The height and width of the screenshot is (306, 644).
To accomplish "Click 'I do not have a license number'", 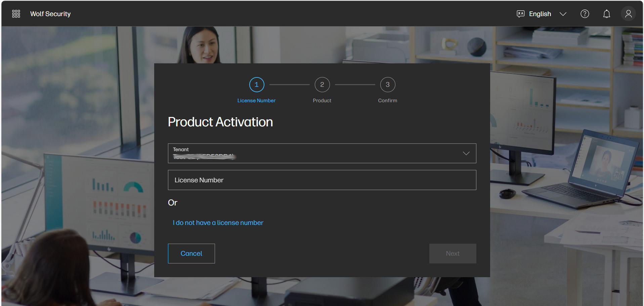I will click(218, 223).
